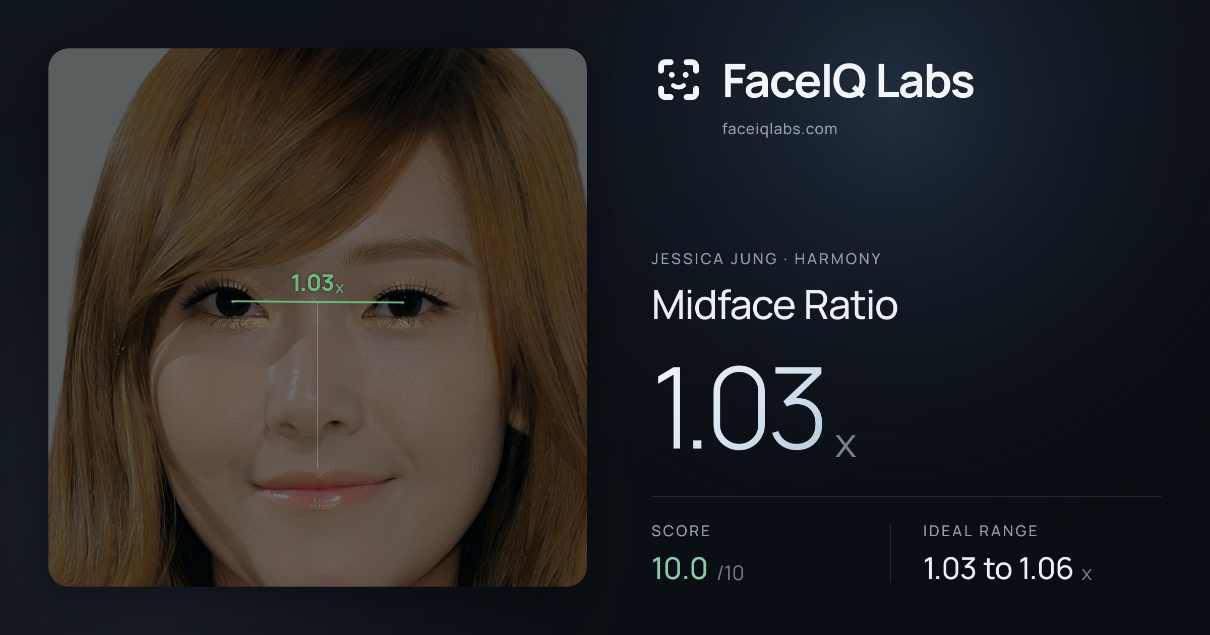Viewport: 1210px width, 635px height.
Task: Click the 'JESSICA JUNG · HARMONY' caption
Action: pyautogui.click(x=766, y=259)
